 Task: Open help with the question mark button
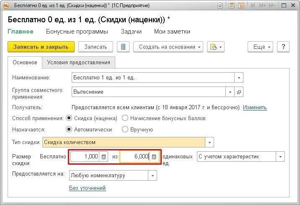(283, 47)
